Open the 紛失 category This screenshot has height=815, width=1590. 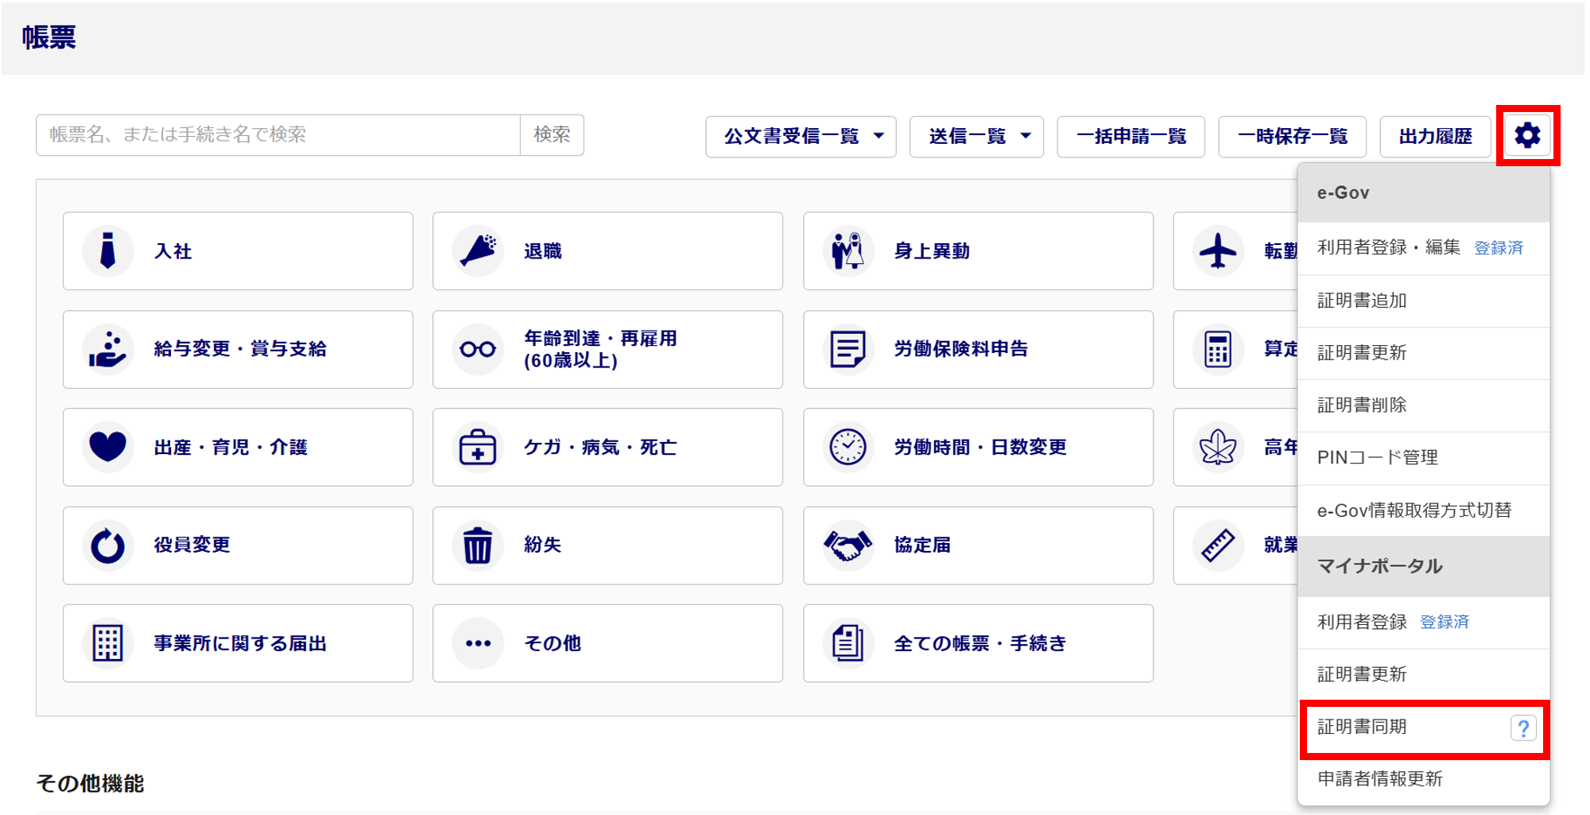click(607, 545)
